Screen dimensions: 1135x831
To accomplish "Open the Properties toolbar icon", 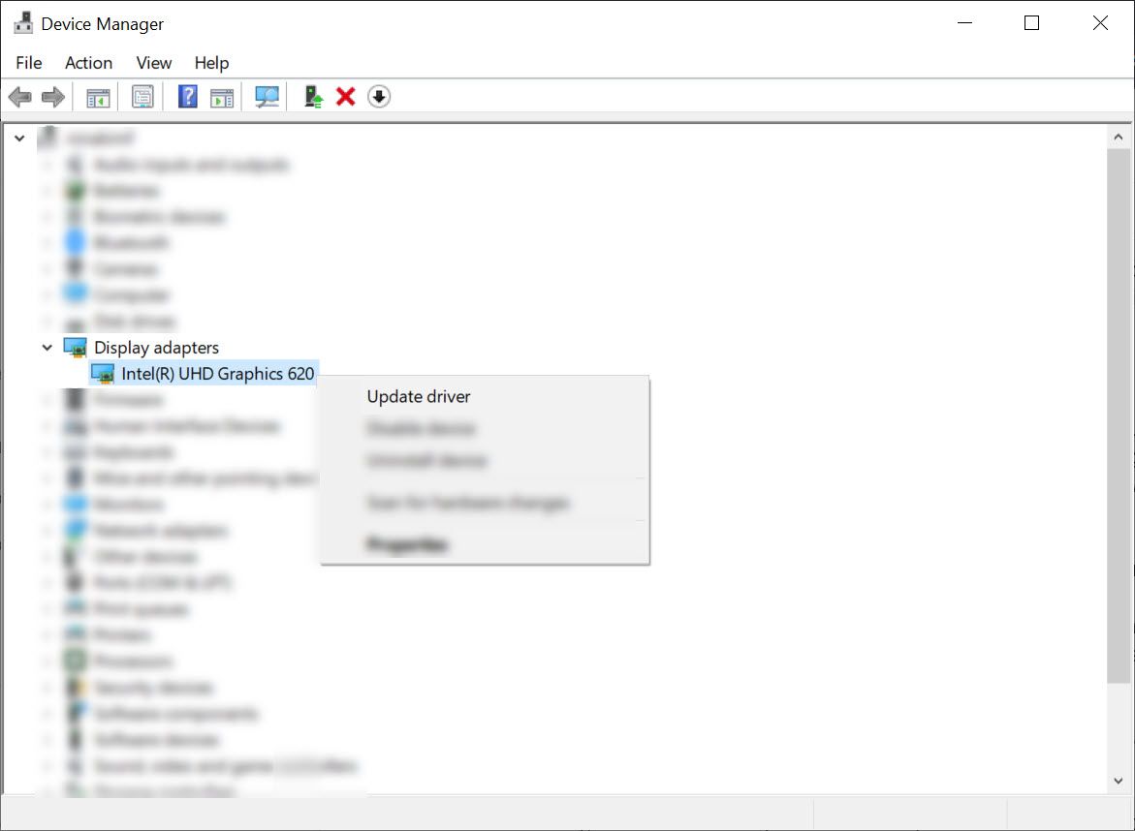I will click(x=142, y=96).
